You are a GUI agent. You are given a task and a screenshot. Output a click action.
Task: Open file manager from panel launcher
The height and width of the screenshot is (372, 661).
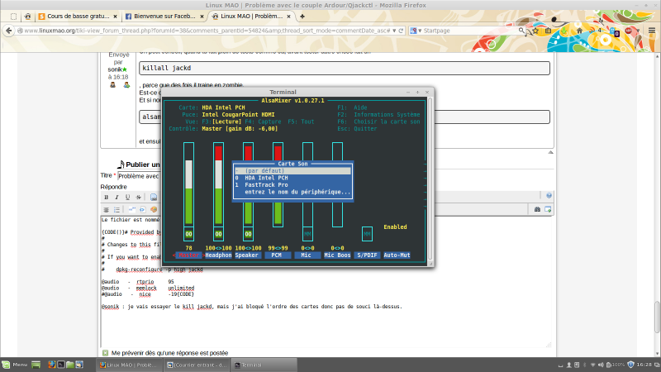coord(70,365)
